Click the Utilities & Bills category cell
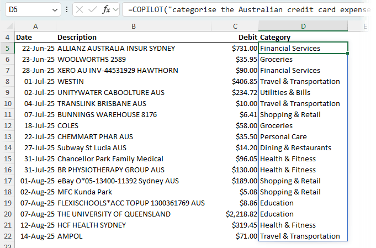Screen dimensions: 376x248 (x=303, y=93)
